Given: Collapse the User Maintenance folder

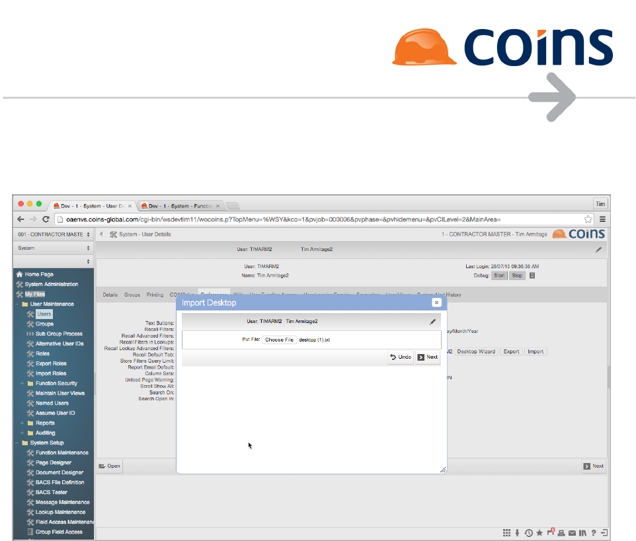Looking at the screenshot, I should pyautogui.click(x=17, y=305).
